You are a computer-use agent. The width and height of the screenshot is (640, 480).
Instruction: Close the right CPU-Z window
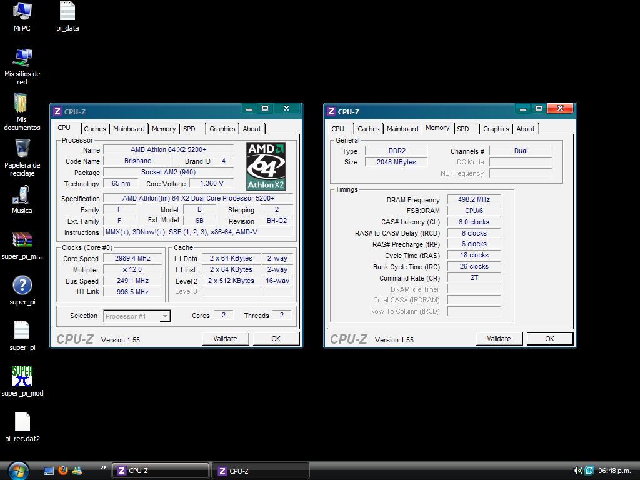(x=560, y=108)
